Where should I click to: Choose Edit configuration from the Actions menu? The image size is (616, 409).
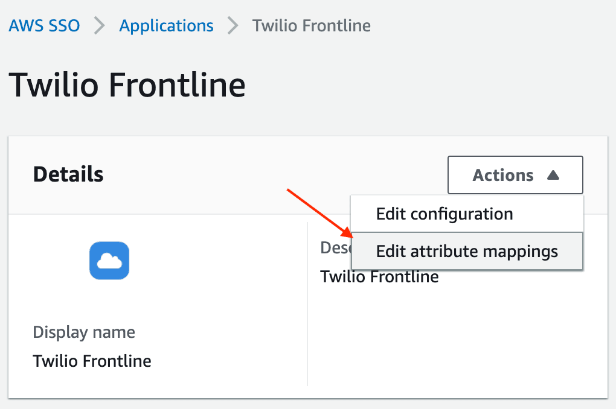pos(444,214)
